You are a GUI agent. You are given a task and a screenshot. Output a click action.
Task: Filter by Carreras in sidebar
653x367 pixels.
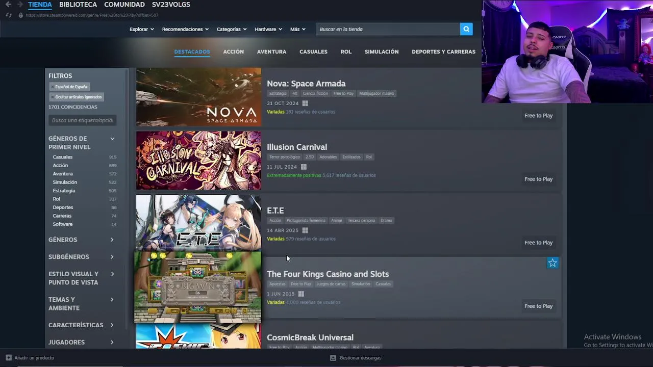[x=62, y=216]
